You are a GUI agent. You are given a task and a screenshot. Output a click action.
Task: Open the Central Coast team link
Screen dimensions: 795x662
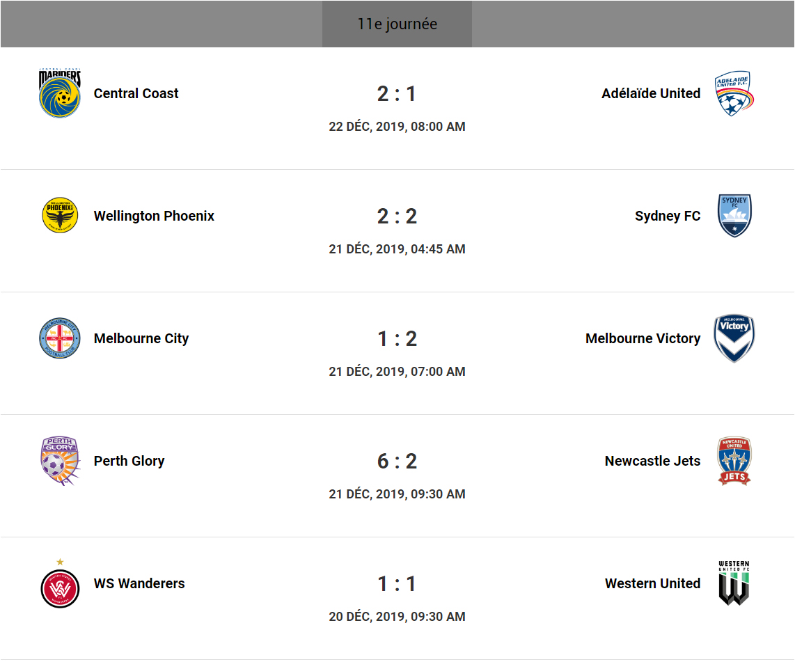pyautogui.click(x=136, y=93)
